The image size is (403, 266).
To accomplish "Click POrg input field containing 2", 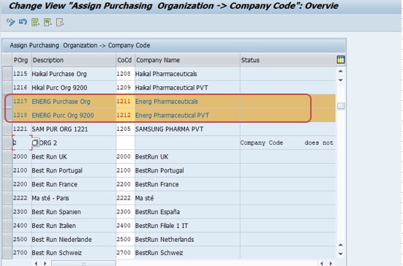I will tap(22, 142).
